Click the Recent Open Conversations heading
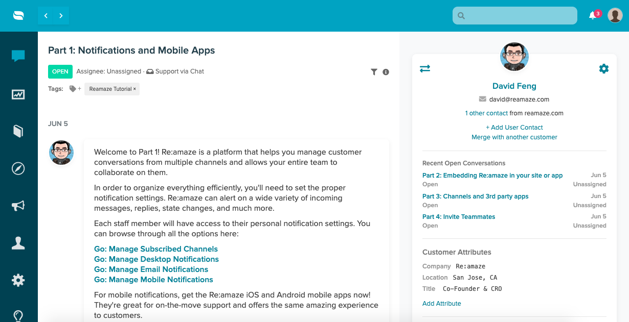The height and width of the screenshot is (322, 629). (464, 163)
